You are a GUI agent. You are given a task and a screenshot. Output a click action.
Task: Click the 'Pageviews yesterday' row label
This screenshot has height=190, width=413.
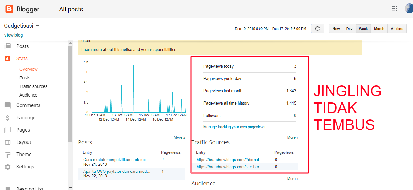[222, 79]
